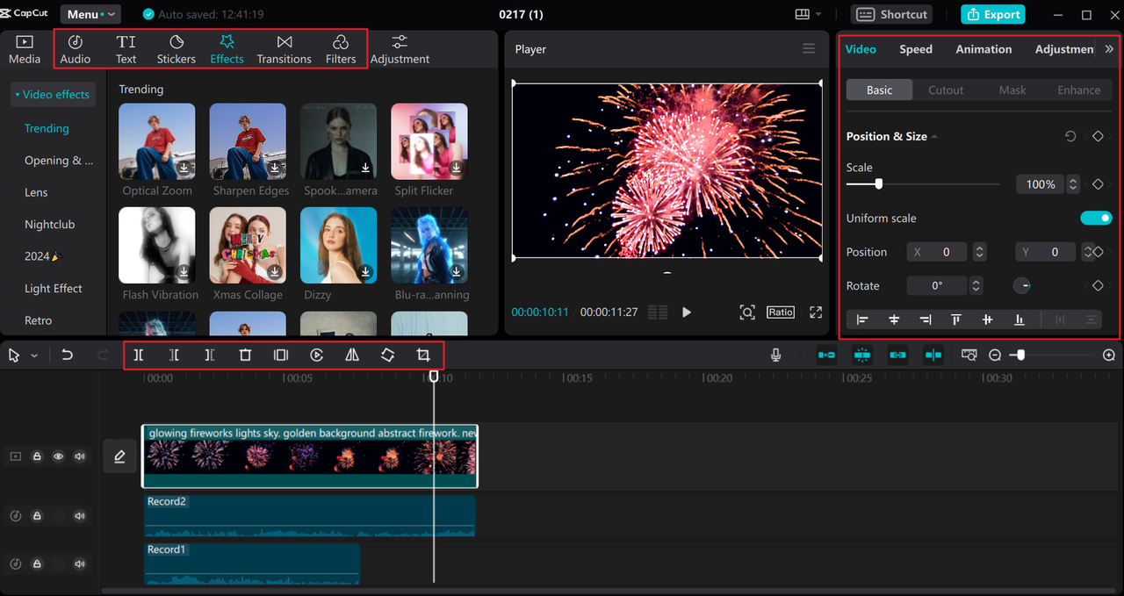Viewport: 1124px width, 596px height.
Task: Click the Undo arrow
Action: 68,355
